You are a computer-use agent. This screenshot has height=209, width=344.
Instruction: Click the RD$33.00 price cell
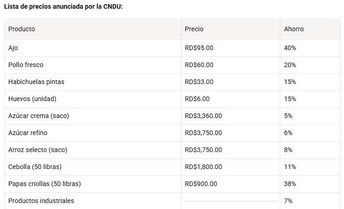(199, 82)
